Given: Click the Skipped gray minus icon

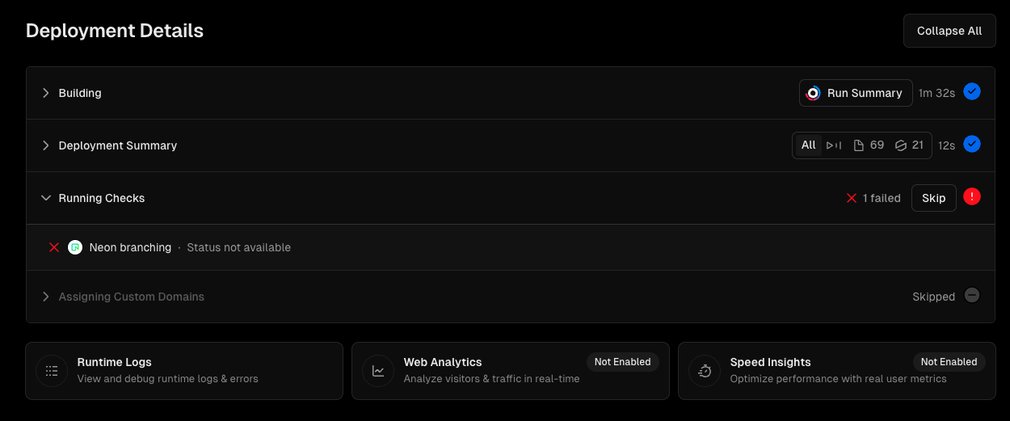Looking at the screenshot, I should click(x=972, y=296).
